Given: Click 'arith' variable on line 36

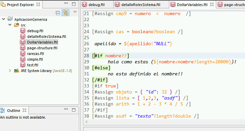Looking at the screenshot, I should click(x=123, y=104).
